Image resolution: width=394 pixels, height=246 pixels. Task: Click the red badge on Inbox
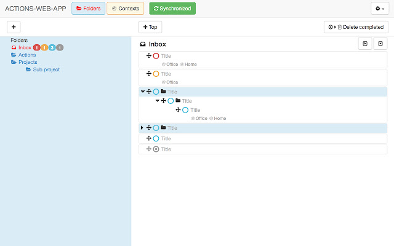tap(37, 47)
